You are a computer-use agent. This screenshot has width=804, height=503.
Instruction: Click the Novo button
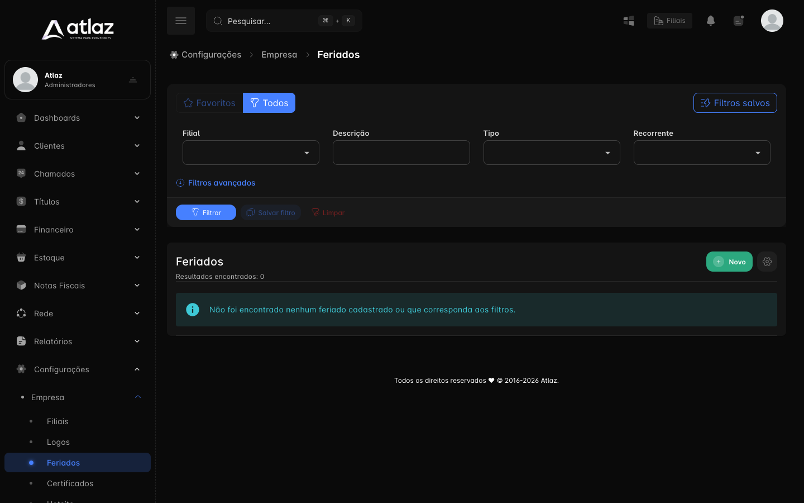point(729,262)
